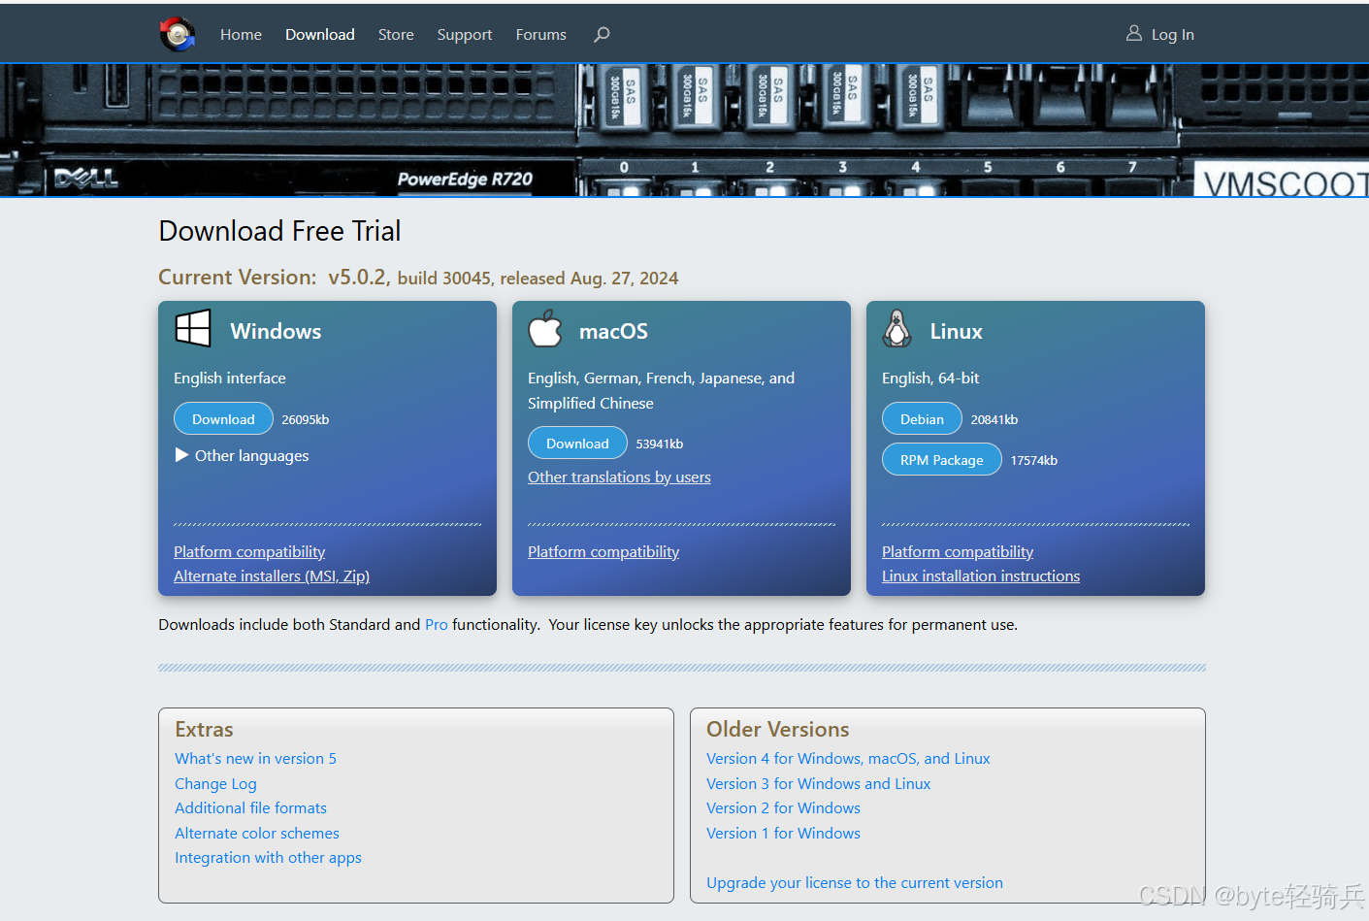Click the Apple logo icon
Screen dimensions: 1369x921
(545, 329)
